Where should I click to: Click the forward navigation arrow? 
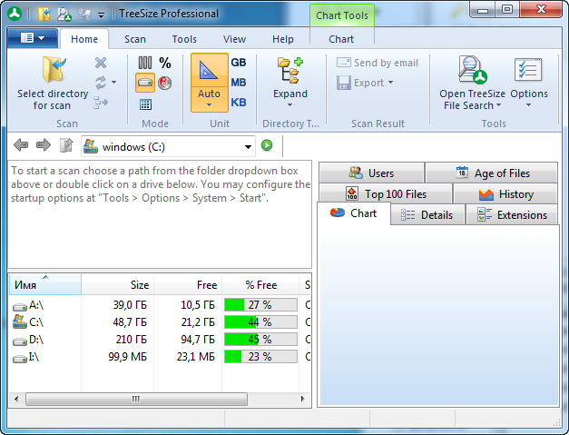[44, 145]
